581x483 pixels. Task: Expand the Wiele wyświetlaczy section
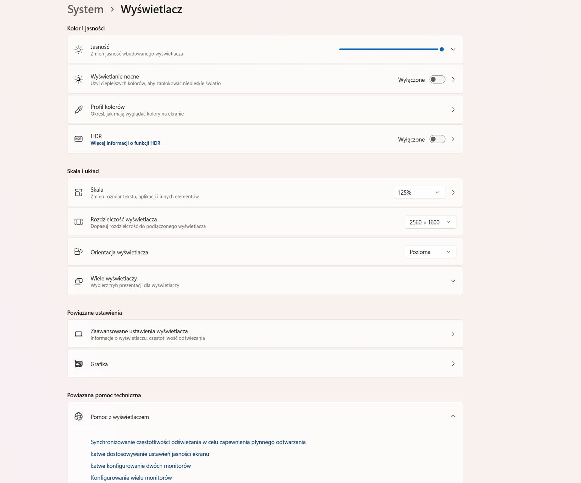tap(453, 281)
